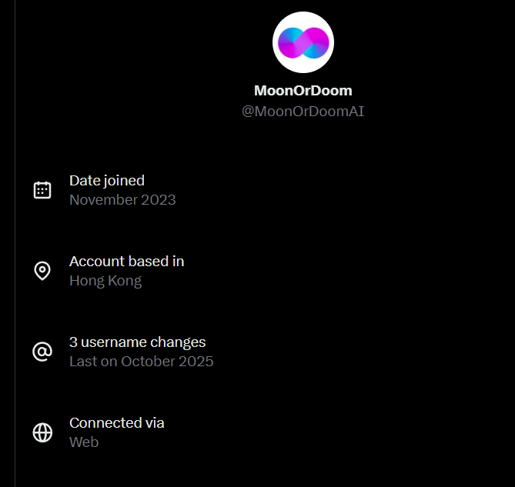Click the globe icon beside Connected via
The image size is (515, 487).
[x=42, y=432]
